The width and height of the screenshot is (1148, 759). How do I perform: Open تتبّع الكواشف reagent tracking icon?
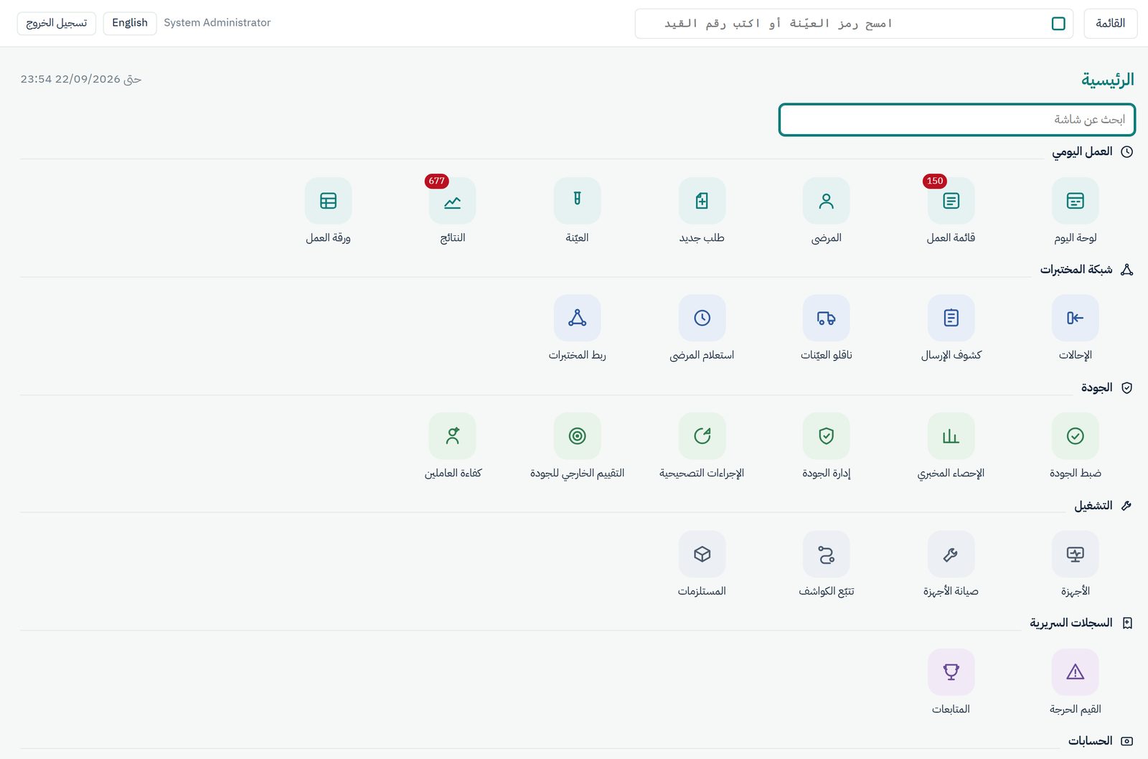pyautogui.click(x=826, y=554)
